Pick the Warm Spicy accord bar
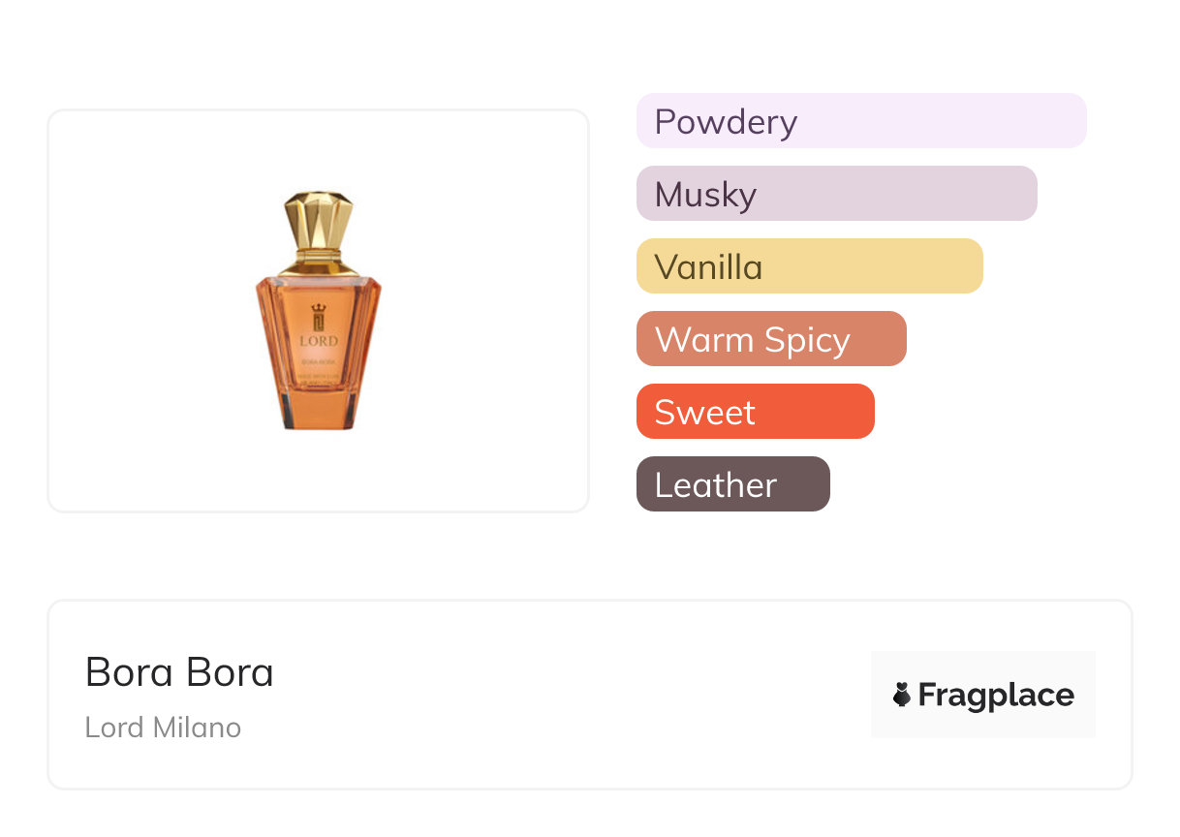 coord(770,339)
